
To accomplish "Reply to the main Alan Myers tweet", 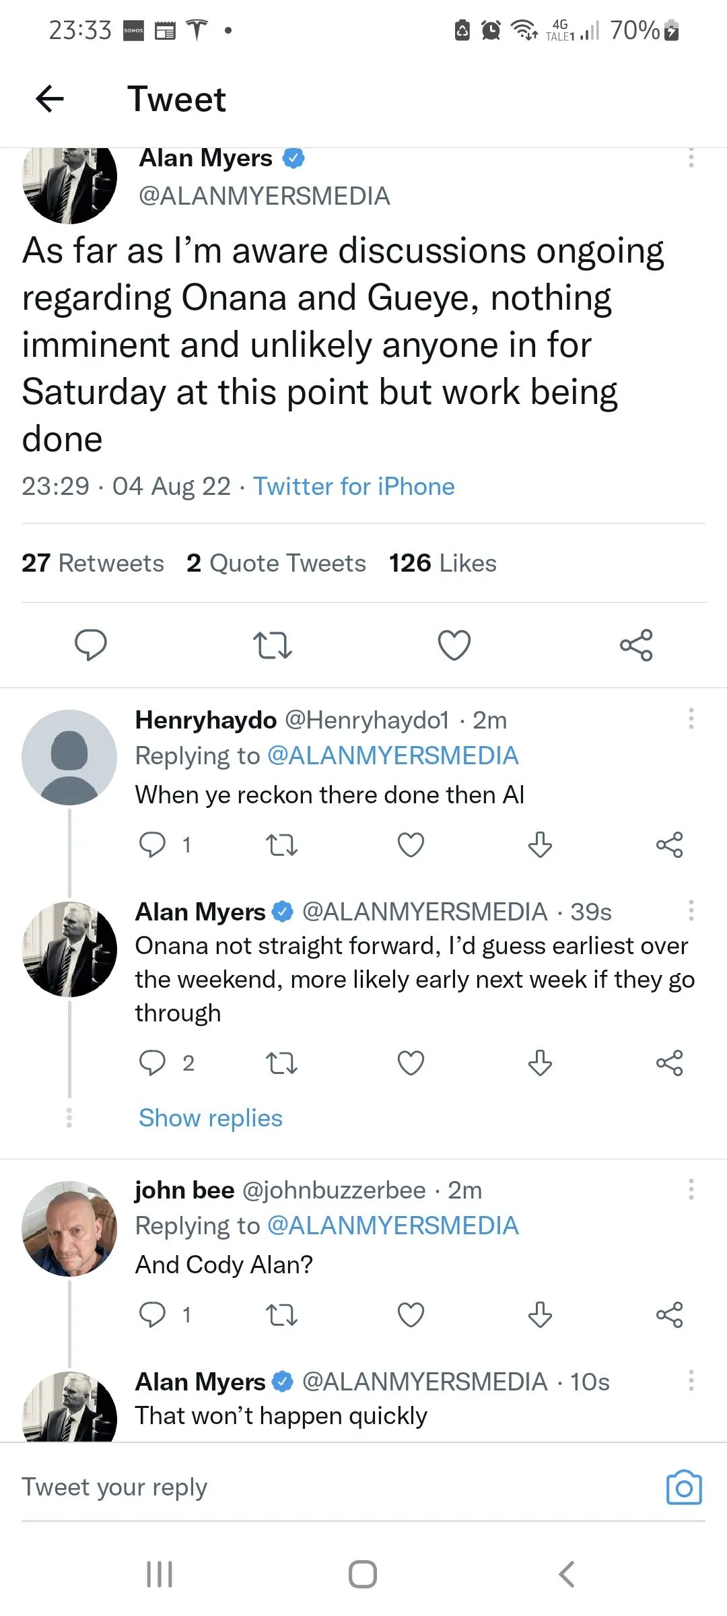I will pos(90,645).
